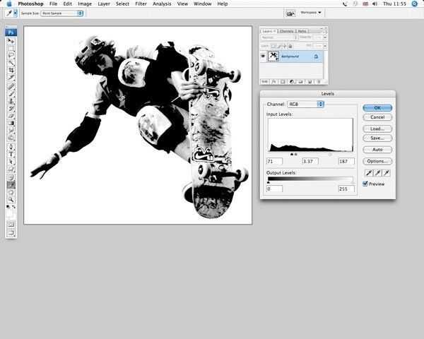Screen dimensions: 424x339
Task: Select the Crop tool
Action: pyautogui.click(x=11, y=70)
